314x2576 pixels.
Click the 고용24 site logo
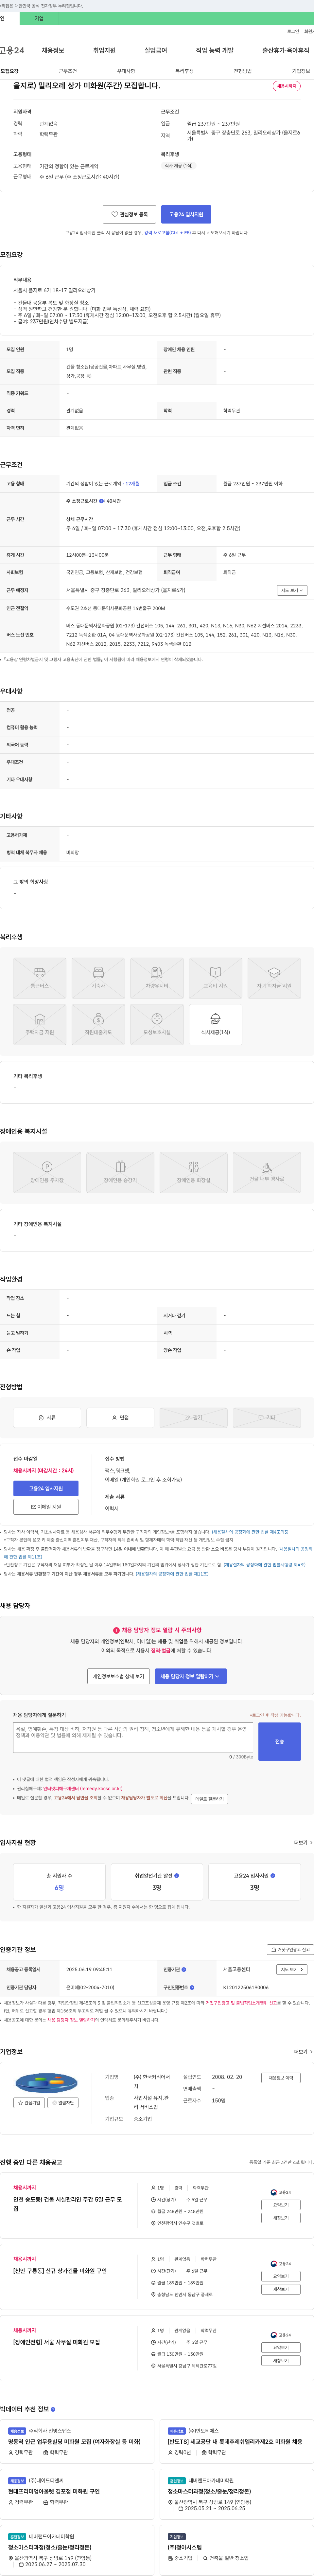pos(12,50)
